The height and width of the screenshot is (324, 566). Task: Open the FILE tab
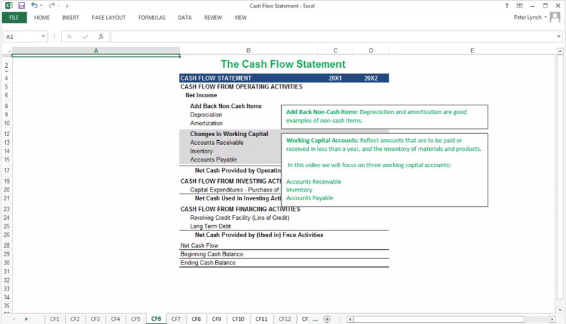coord(14,18)
